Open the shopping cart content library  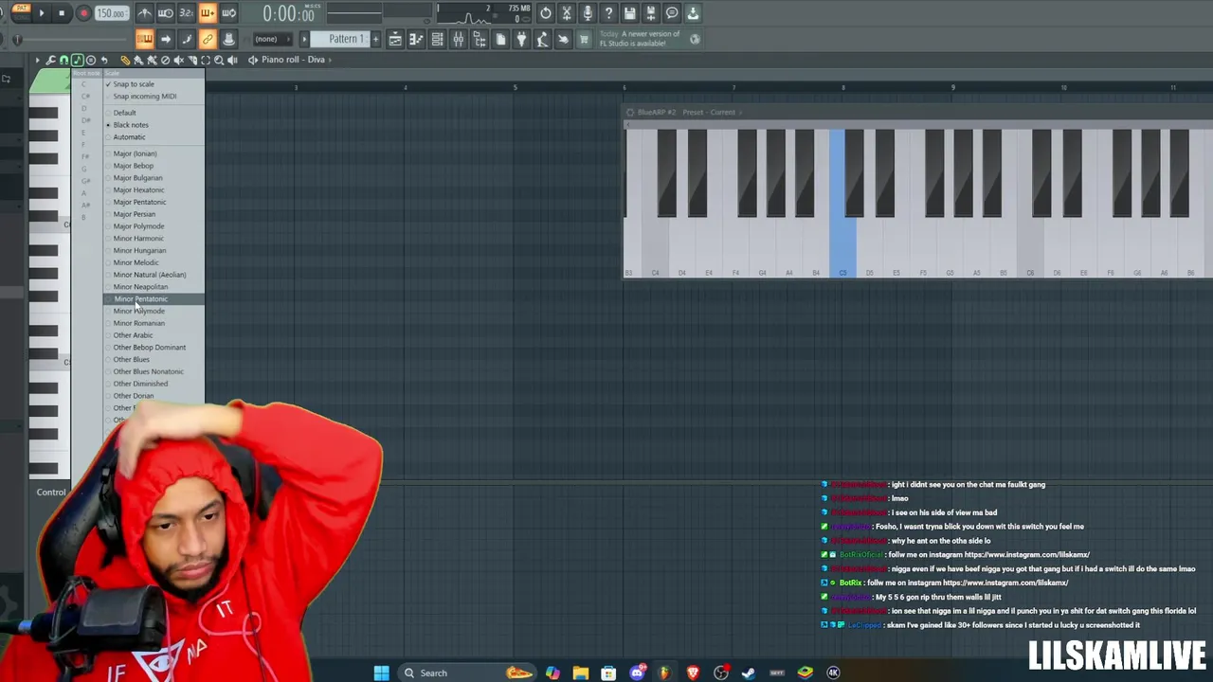coord(584,39)
